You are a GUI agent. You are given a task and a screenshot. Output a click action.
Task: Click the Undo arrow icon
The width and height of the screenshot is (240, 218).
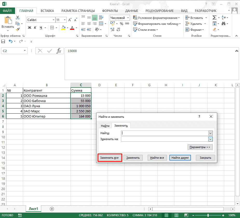pos(10,41)
